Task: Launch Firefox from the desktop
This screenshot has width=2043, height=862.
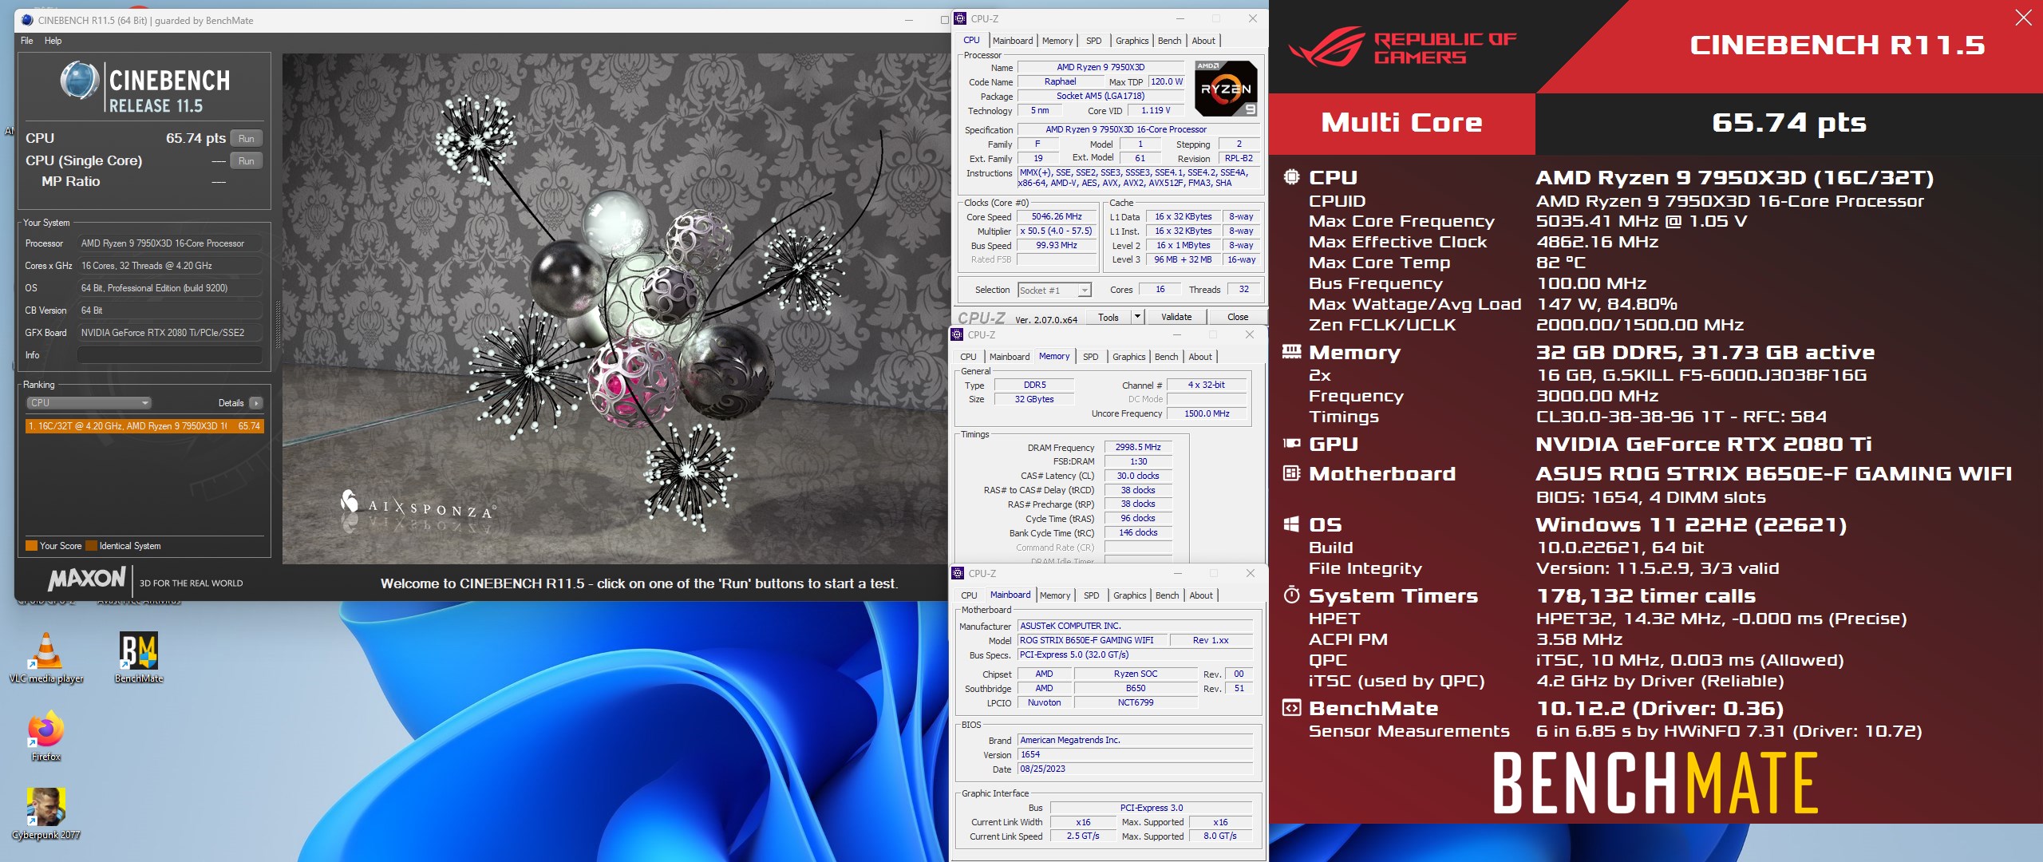Action: pyautogui.click(x=46, y=735)
